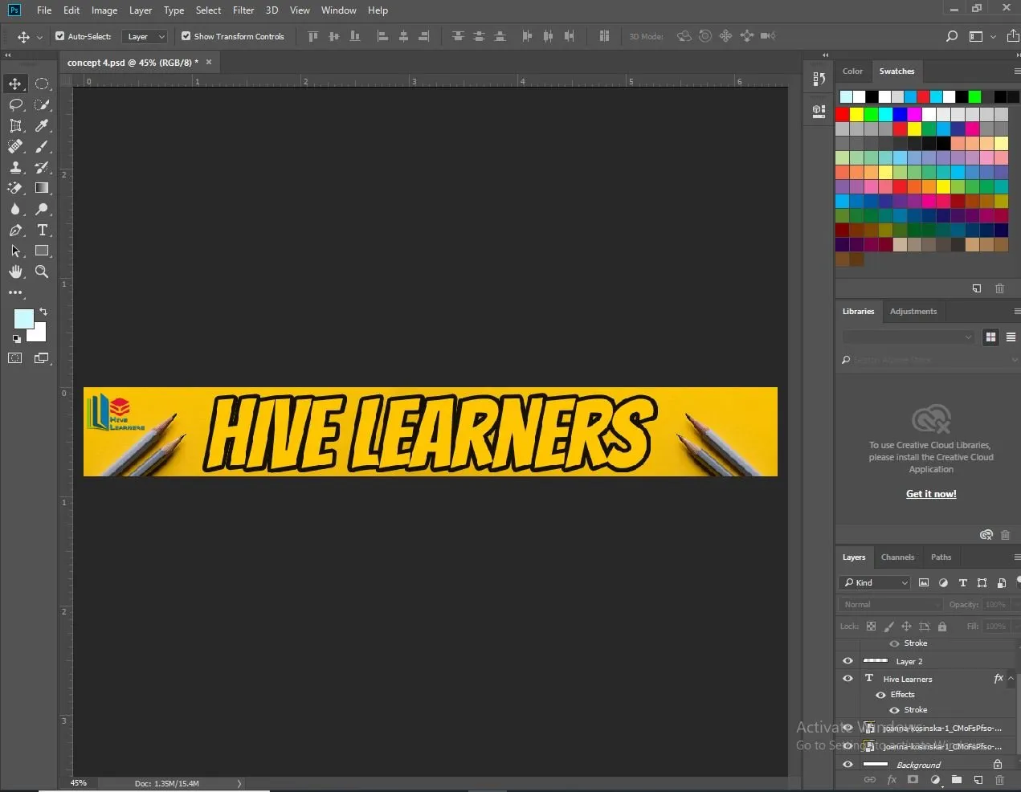Open the Image menu

pyautogui.click(x=104, y=10)
